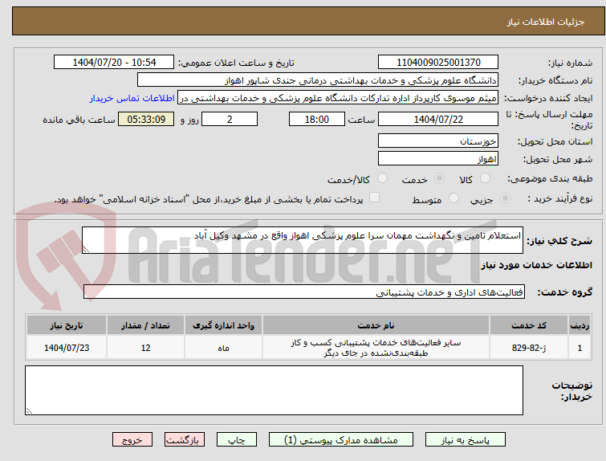Screen dimensions: 606x461
Task: Click the deadline date field 1404/07/22
Action: [x=438, y=119]
